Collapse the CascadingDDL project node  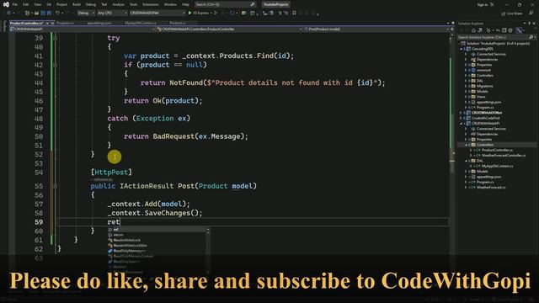point(462,49)
